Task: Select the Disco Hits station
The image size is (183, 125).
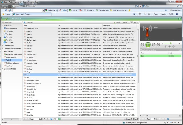Action: coord(80,115)
